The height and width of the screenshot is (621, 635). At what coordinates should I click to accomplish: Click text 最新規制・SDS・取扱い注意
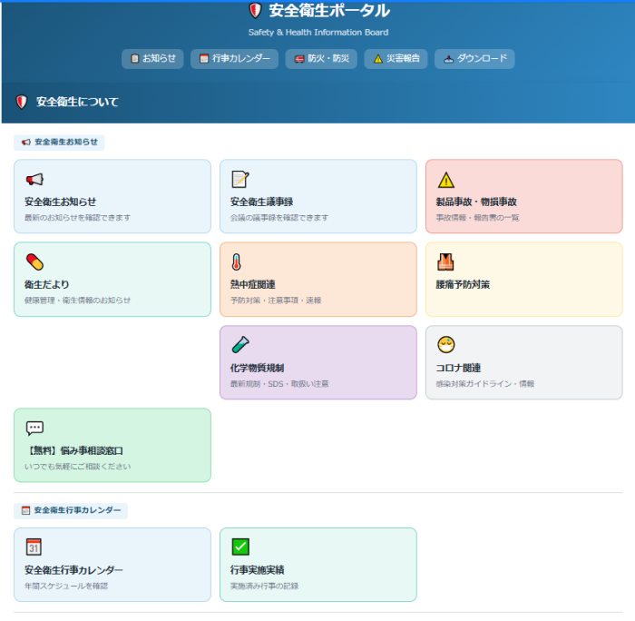point(279,384)
